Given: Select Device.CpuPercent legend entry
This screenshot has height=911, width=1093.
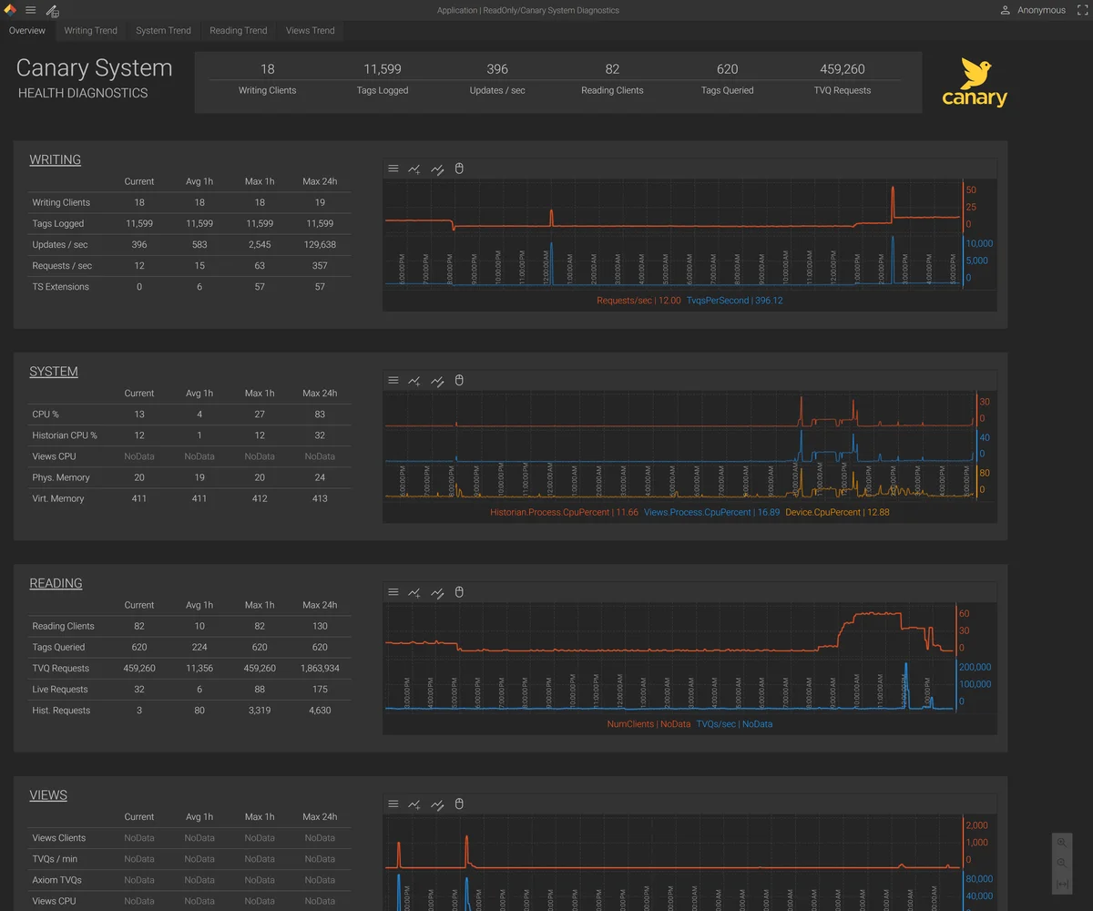Looking at the screenshot, I should coord(837,513).
